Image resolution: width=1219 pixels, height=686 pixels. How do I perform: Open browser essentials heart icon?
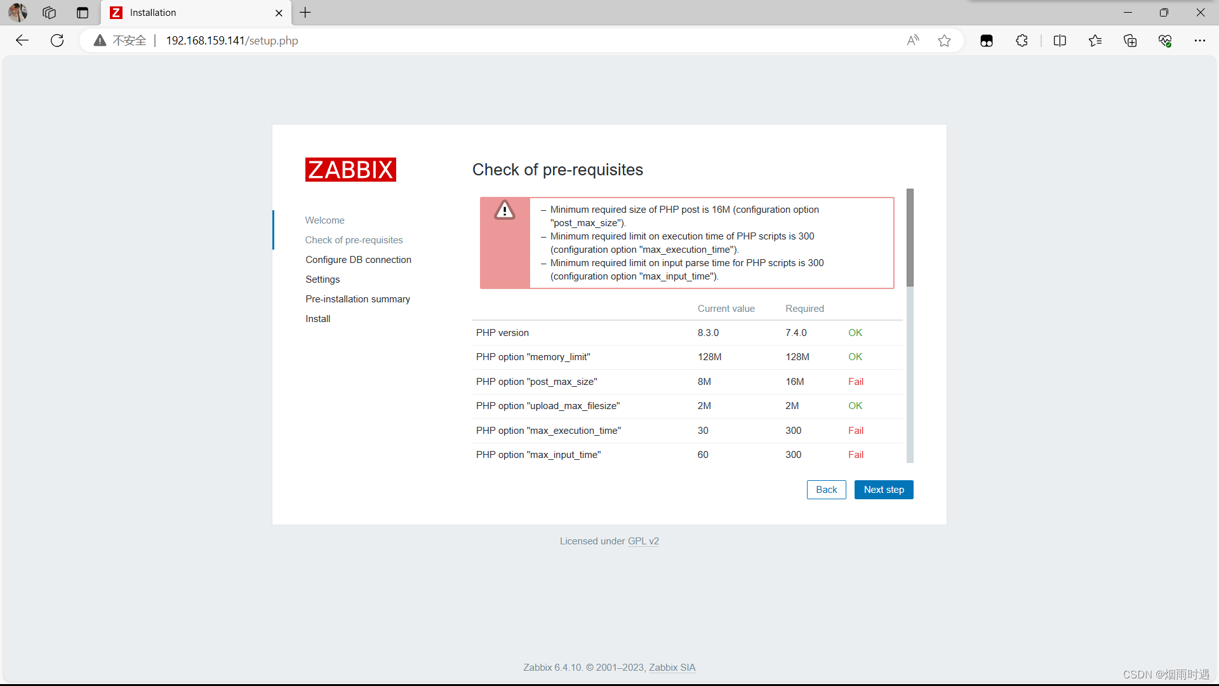pyautogui.click(x=1165, y=41)
